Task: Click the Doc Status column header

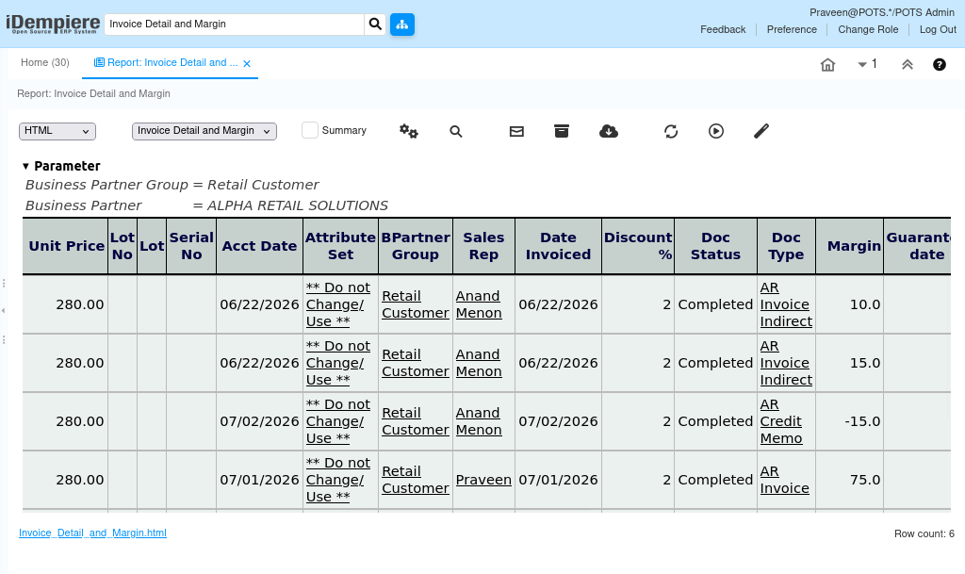Action: click(715, 246)
